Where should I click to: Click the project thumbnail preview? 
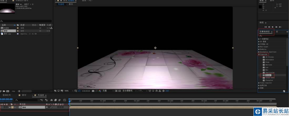coord(7,9)
